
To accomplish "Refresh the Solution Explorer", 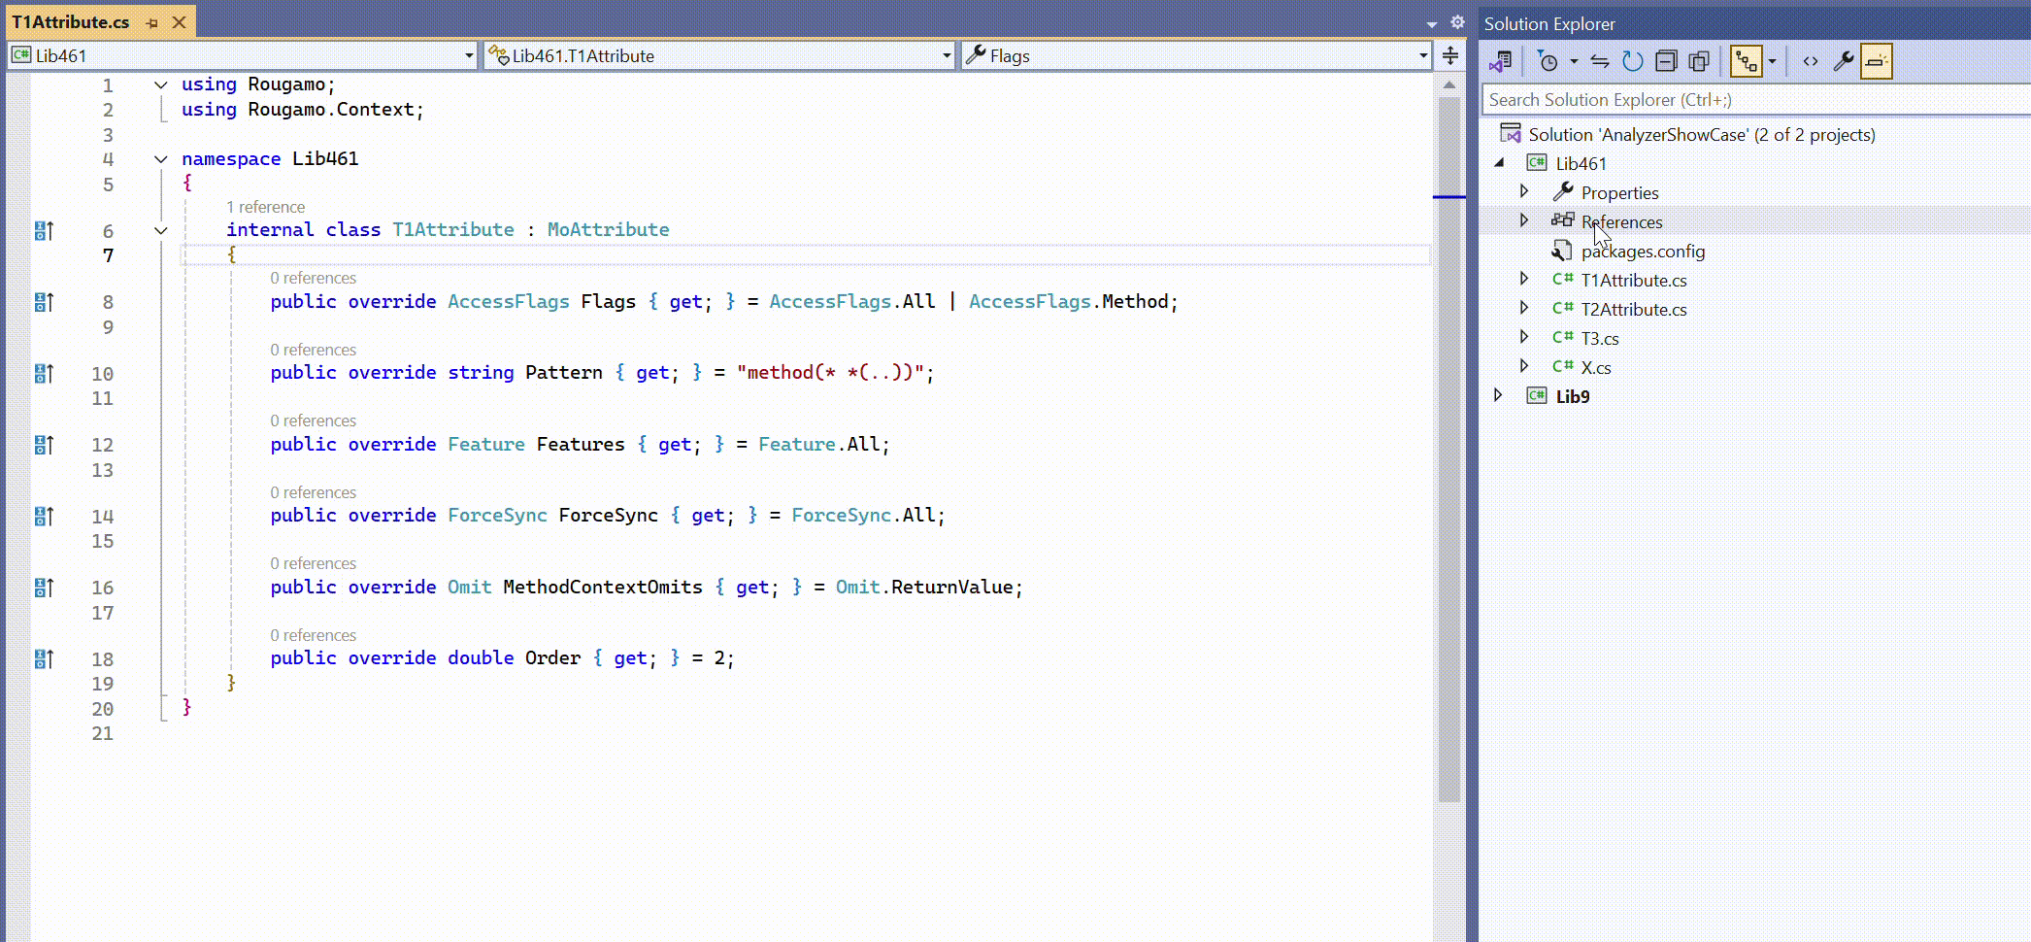I will (1633, 61).
